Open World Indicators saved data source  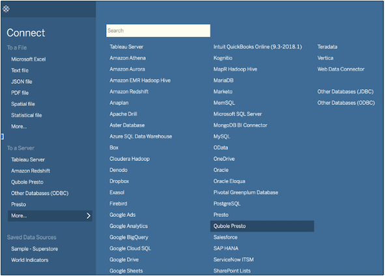pyautogui.click(x=29, y=260)
